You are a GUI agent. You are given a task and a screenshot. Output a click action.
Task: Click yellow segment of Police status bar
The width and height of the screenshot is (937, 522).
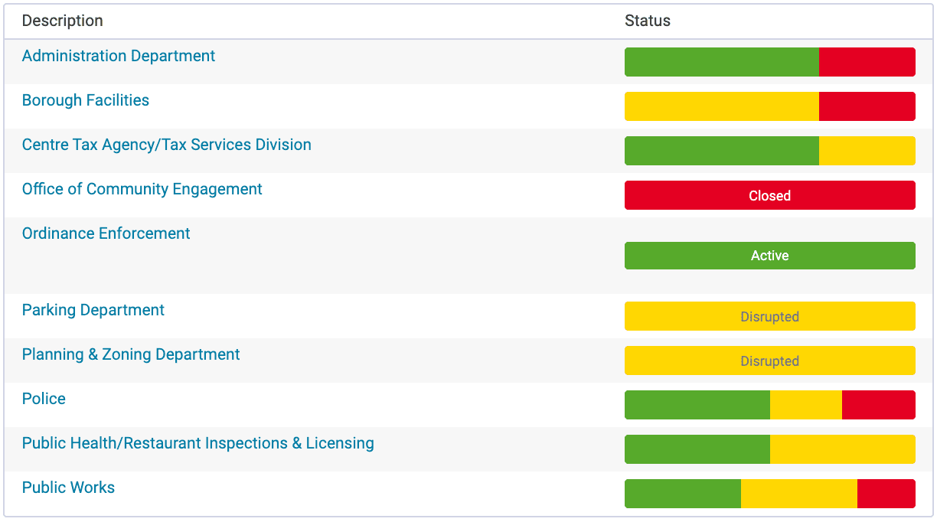click(806, 405)
